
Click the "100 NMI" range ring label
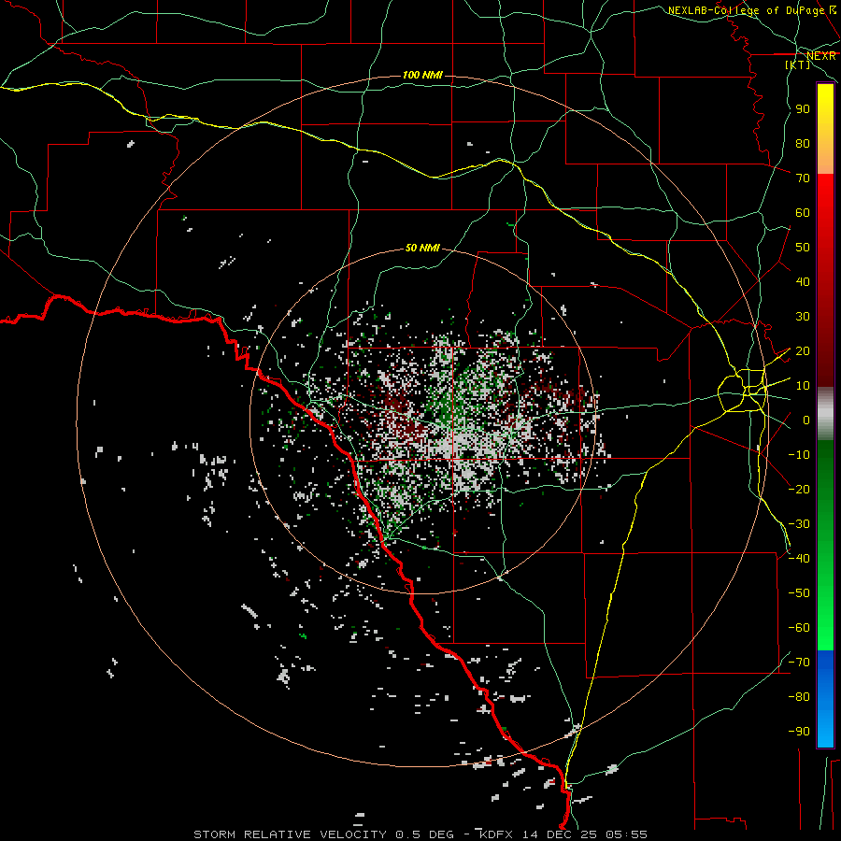click(422, 75)
